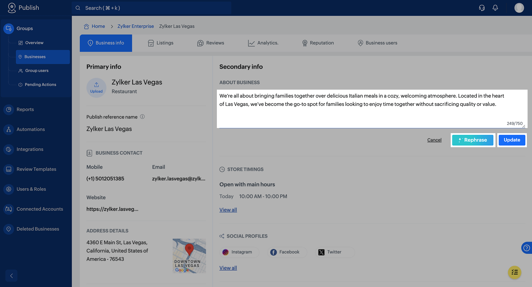Open the notifications bell
The image size is (532, 287).
click(495, 8)
